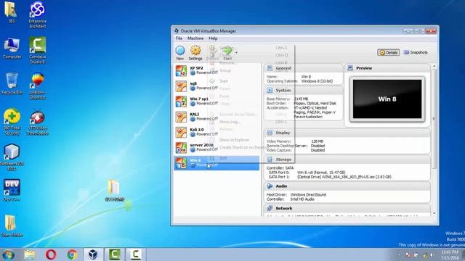The image size is (465, 261).
Task: Click the XP SP2 OS icon
Action: click(x=181, y=71)
